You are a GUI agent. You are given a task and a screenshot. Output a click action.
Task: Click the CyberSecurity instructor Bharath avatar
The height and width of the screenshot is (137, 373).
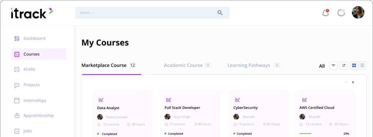pyautogui.click(x=236, y=117)
